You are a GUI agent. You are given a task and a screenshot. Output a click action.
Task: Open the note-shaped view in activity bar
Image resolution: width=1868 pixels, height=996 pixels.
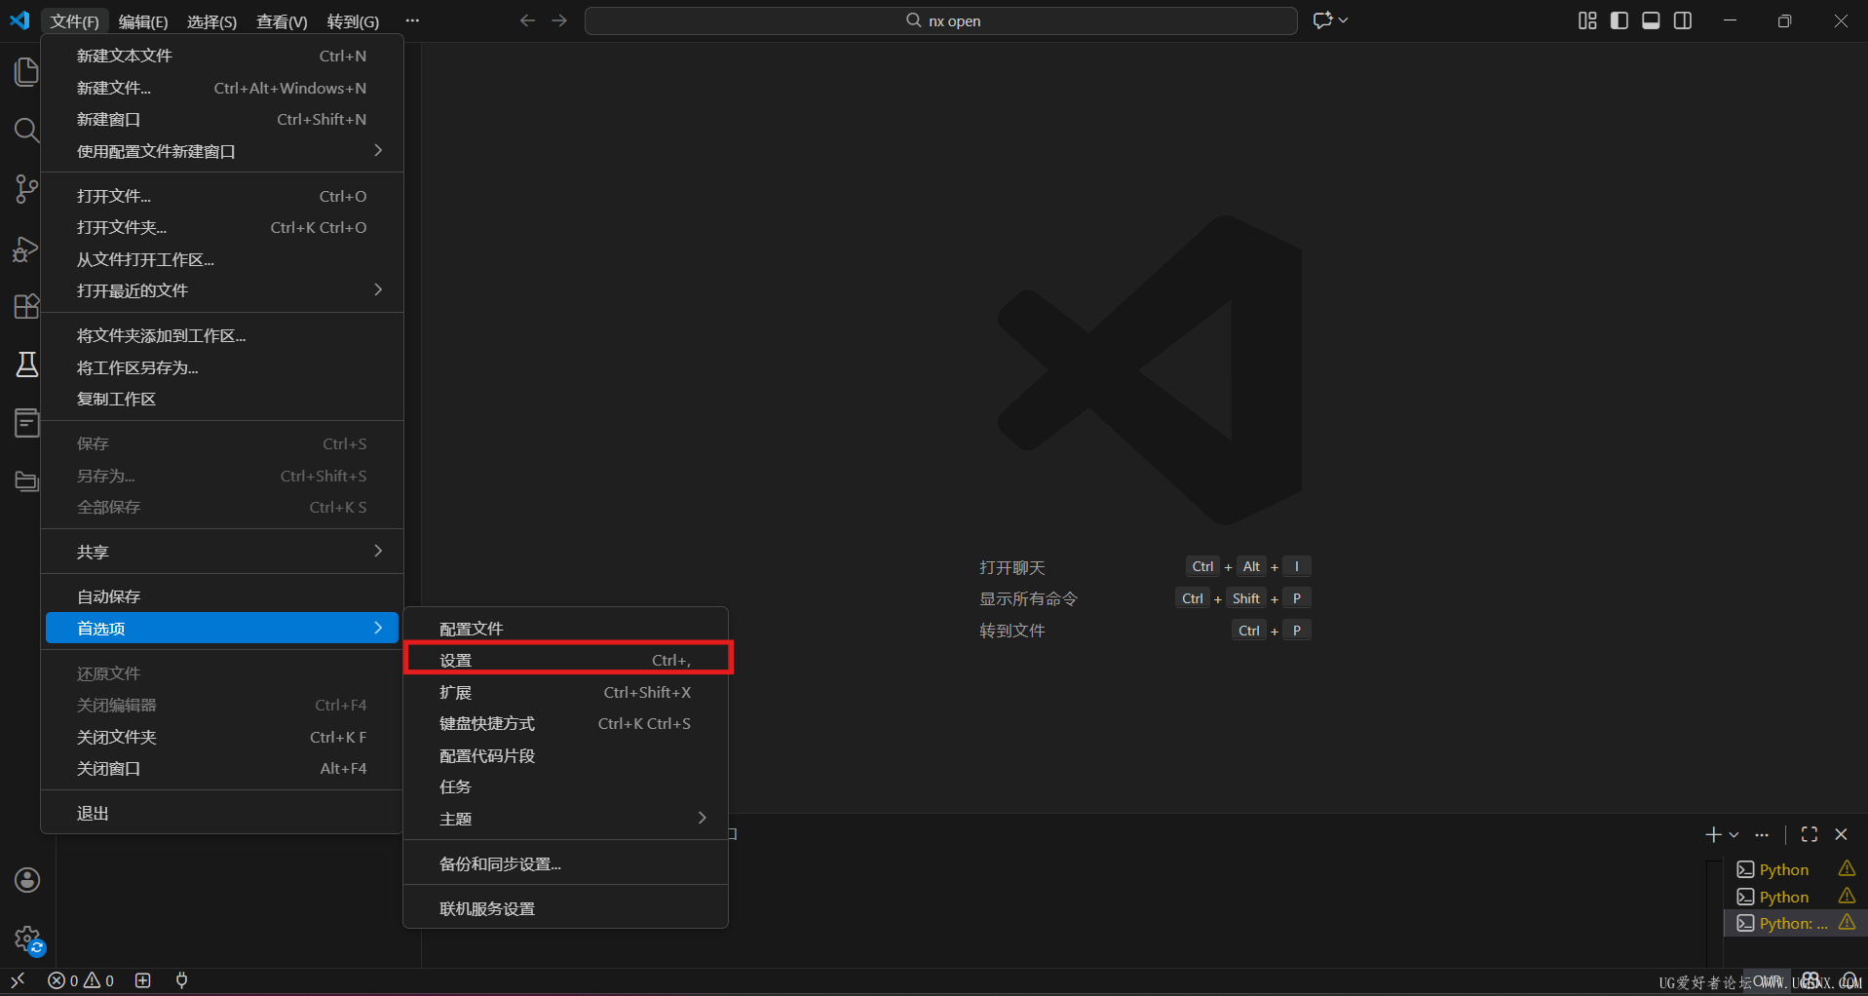(26, 423)
